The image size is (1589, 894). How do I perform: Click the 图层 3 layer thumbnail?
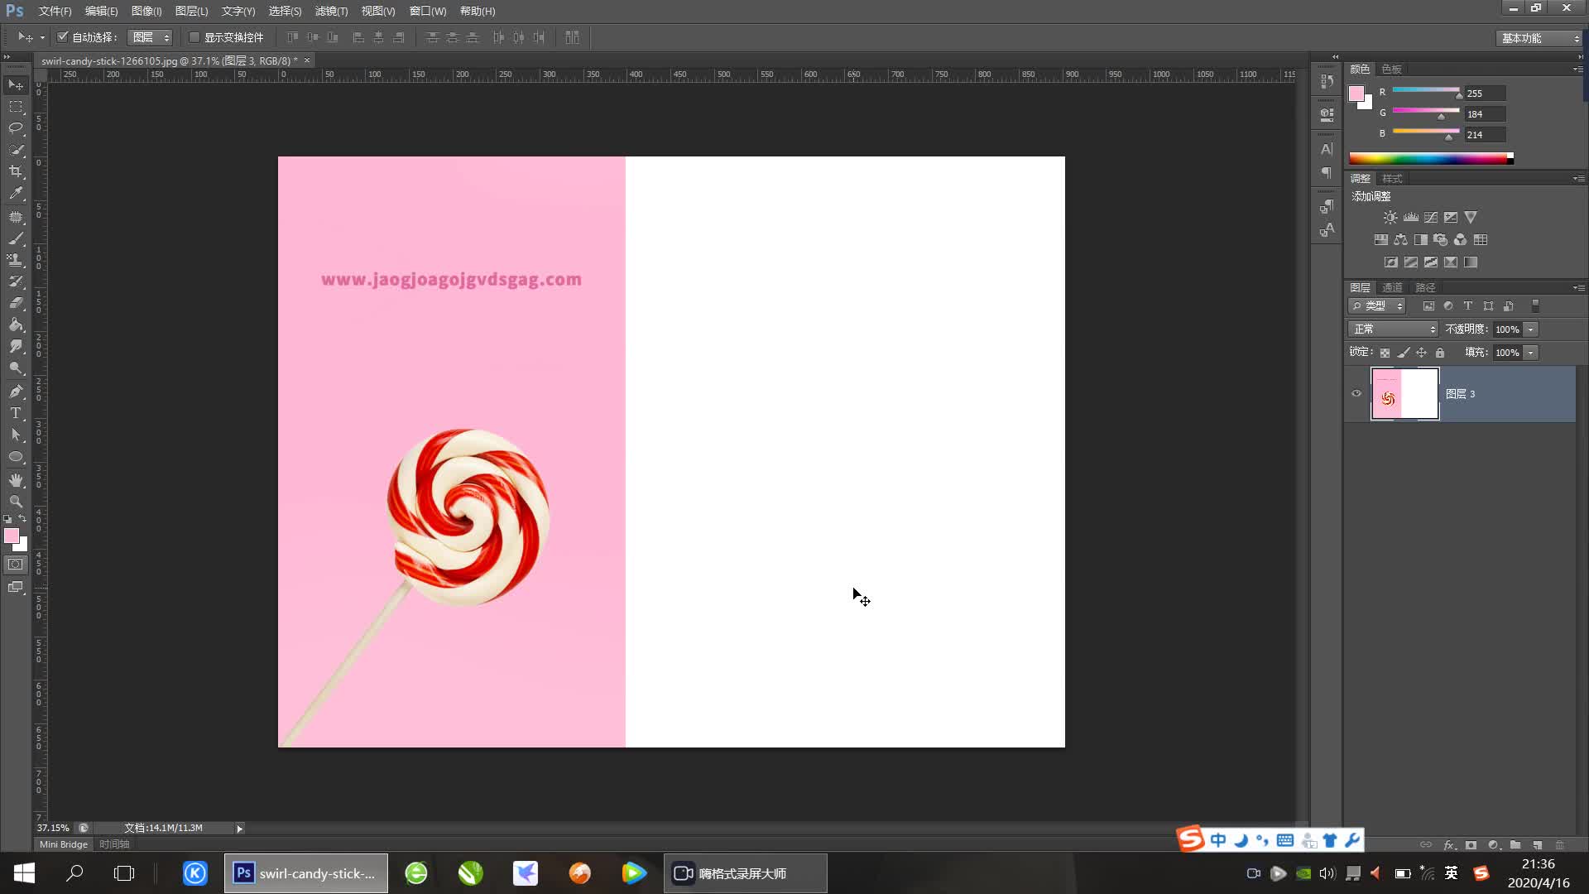1404,394
